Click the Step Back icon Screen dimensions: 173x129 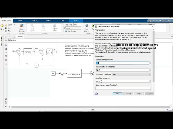86,26
